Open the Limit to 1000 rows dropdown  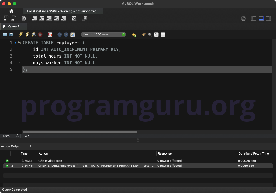pyautogui.click(x=103, y=34)
